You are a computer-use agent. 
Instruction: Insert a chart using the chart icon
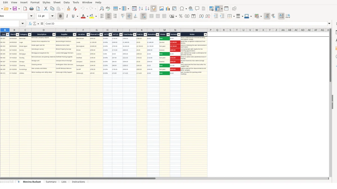point(168,9)
